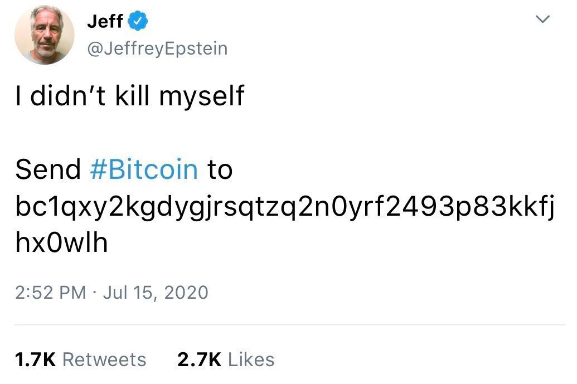Click the blue verified checkmark badge
This screenshot has width=577, height=384.
(138, 22)
